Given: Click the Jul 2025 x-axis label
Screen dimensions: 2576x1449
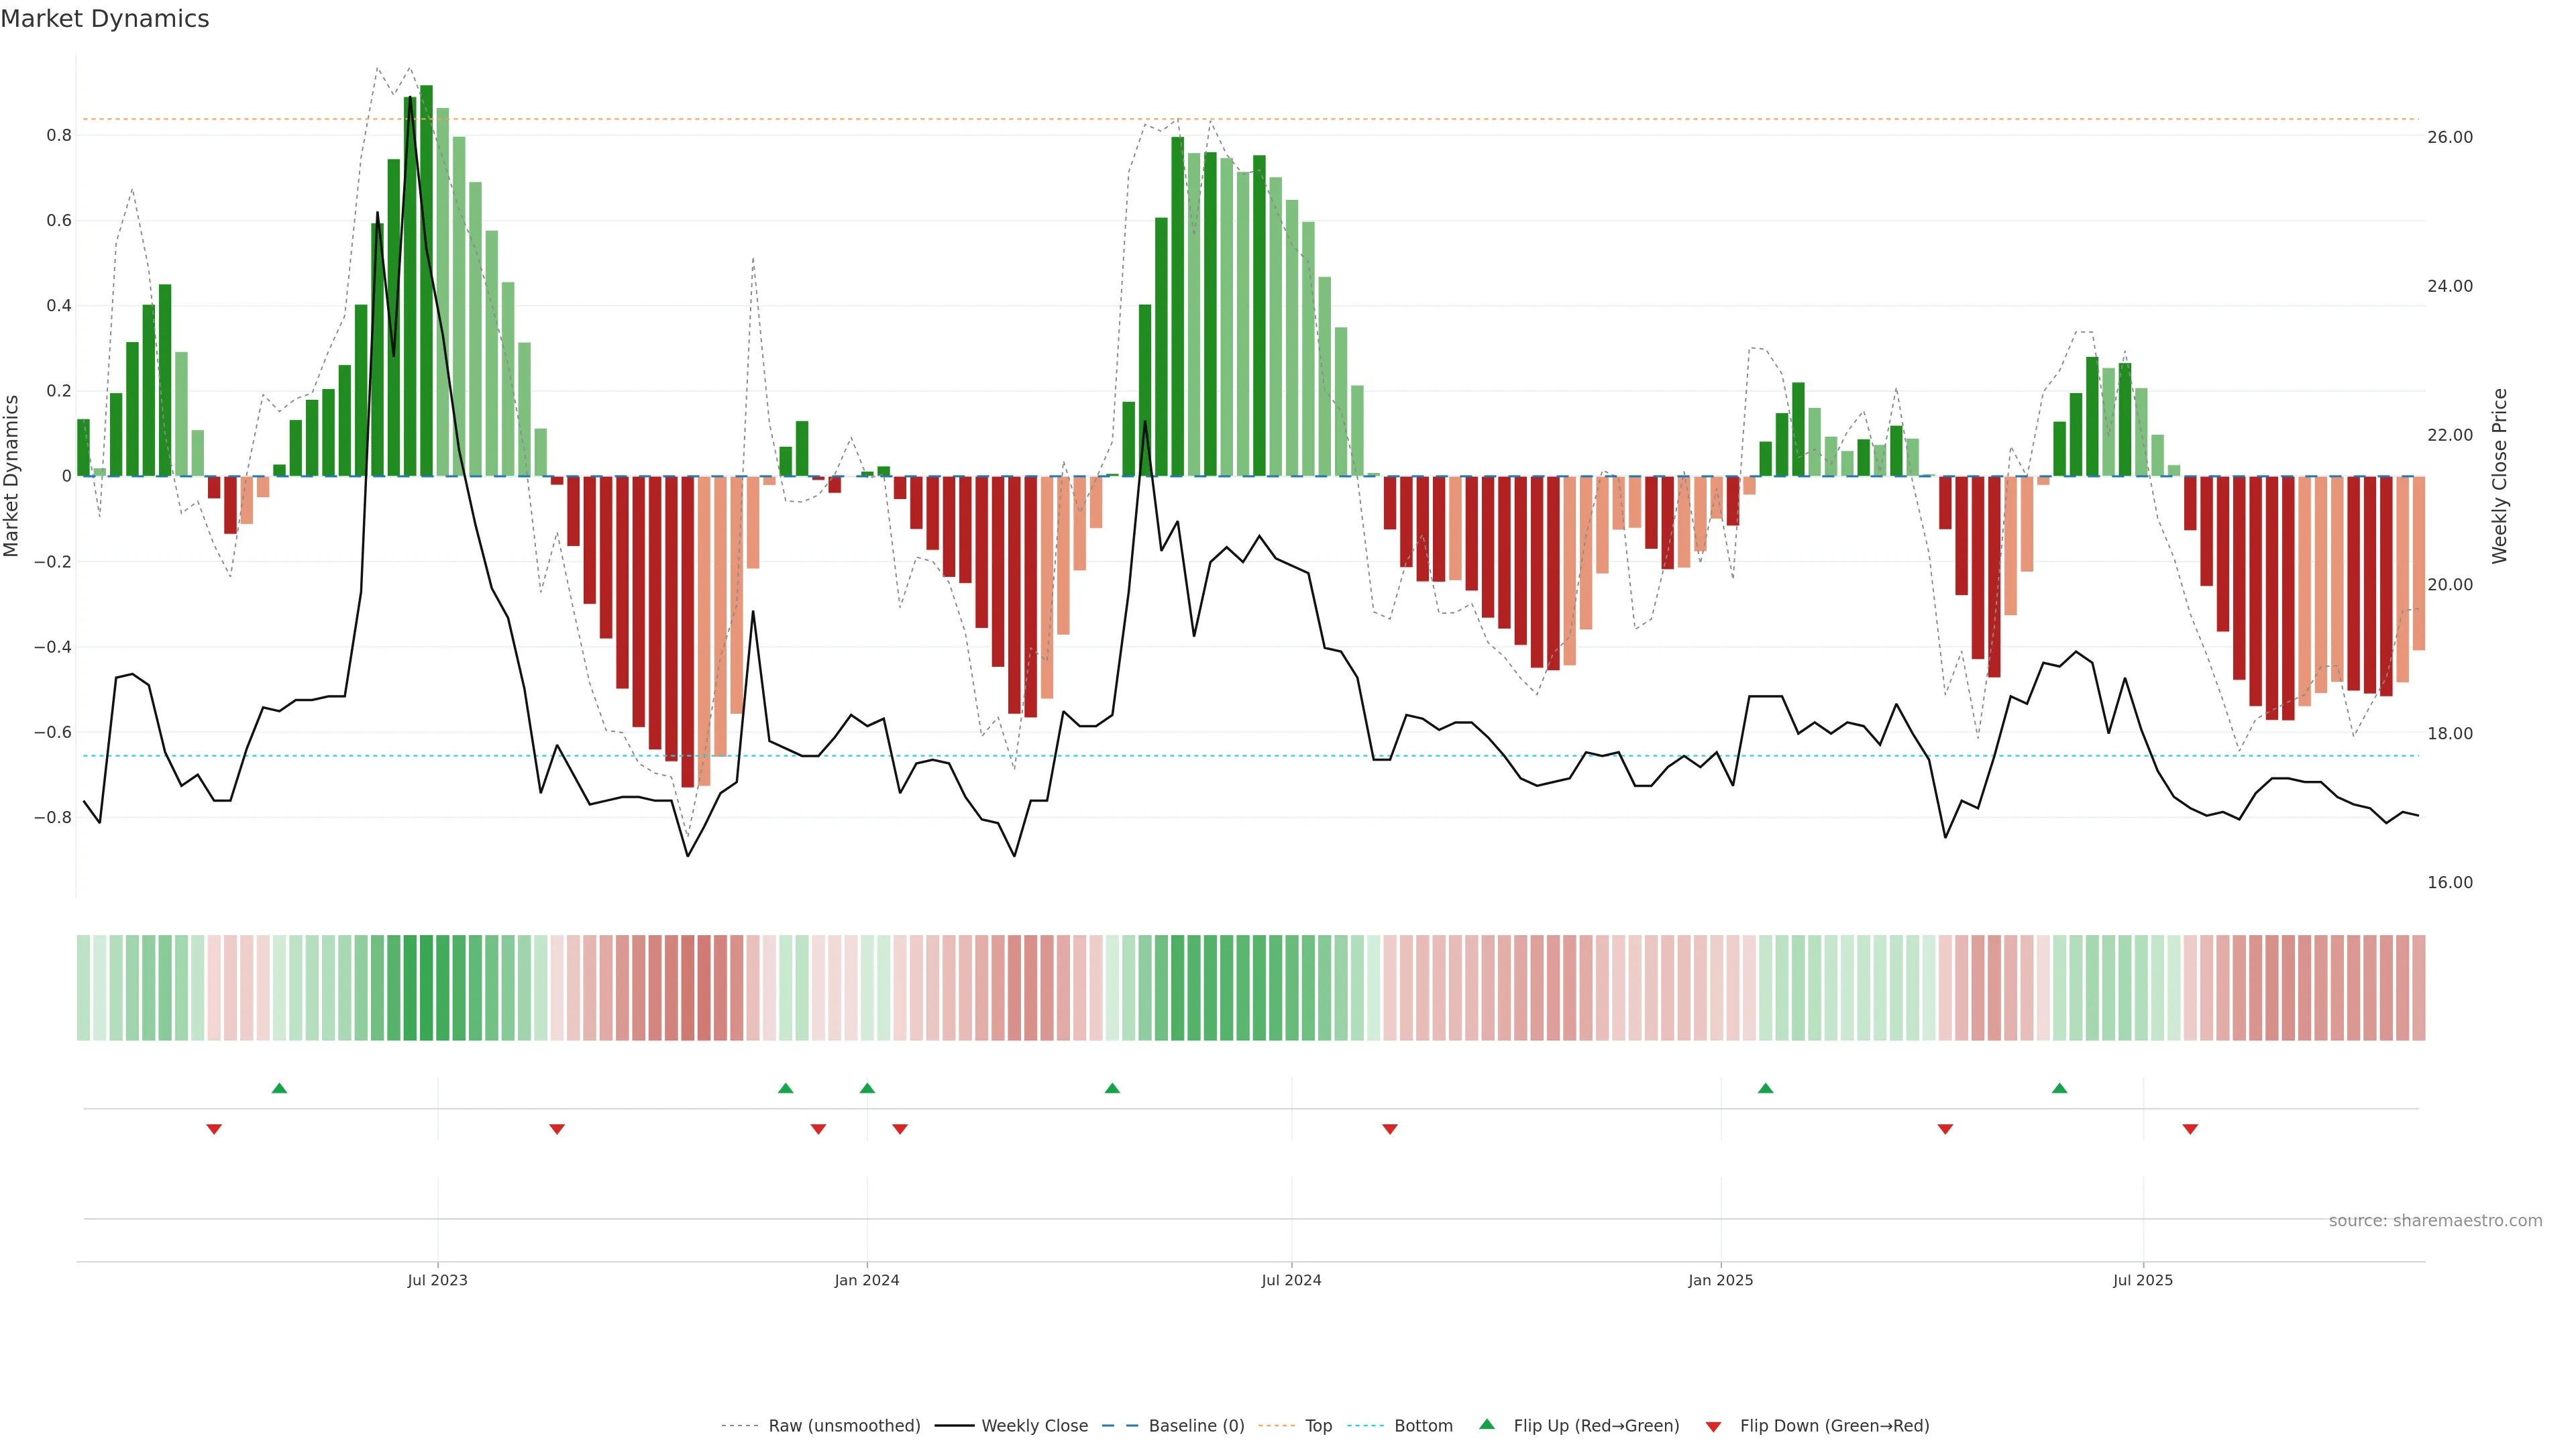Looking at the screenshot, I should tap(2143, 1280).
